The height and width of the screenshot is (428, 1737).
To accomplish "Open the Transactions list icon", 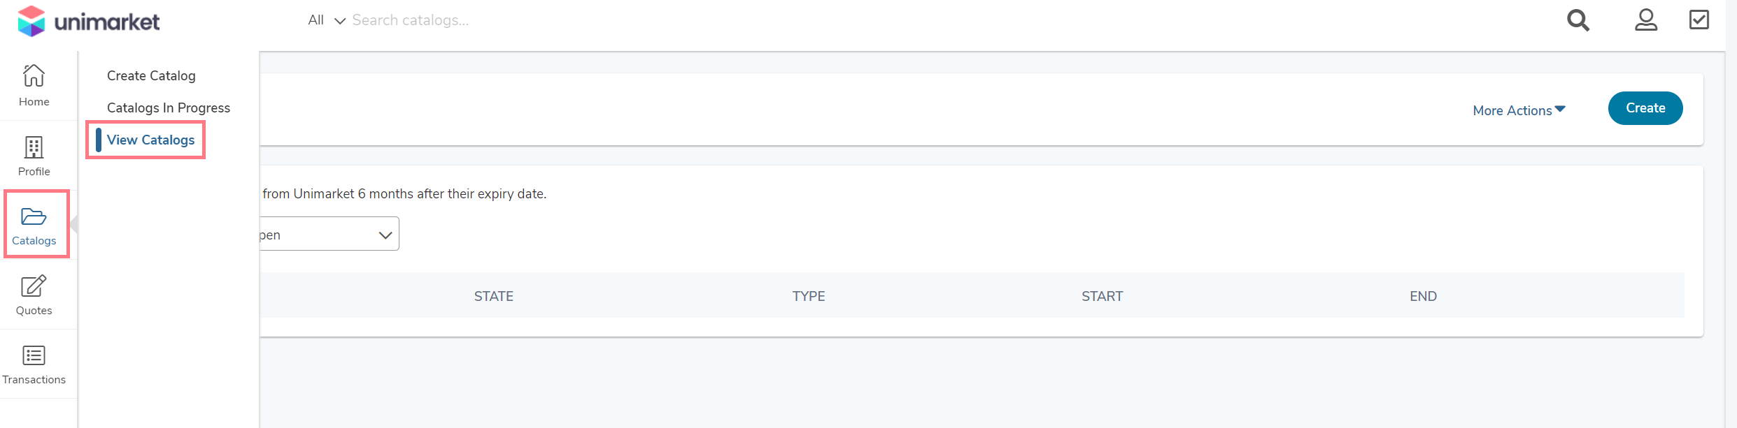I will [34, 355].
